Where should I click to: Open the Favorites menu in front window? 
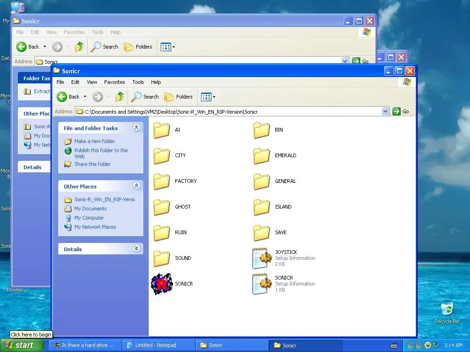point(114,82)
